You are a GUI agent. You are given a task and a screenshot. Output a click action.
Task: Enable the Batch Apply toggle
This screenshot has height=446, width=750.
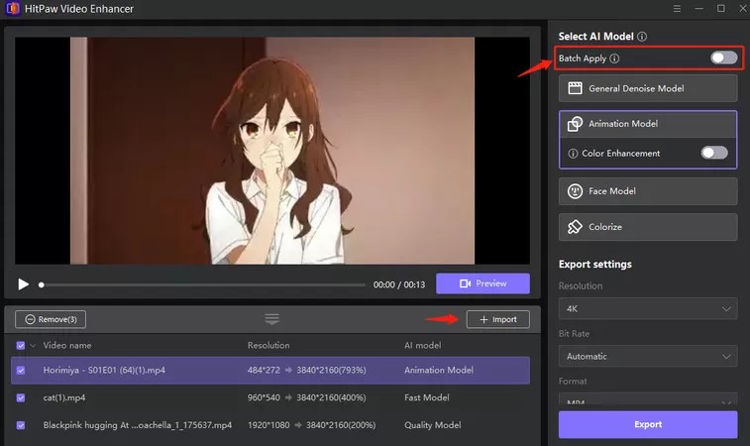(723, 57)
